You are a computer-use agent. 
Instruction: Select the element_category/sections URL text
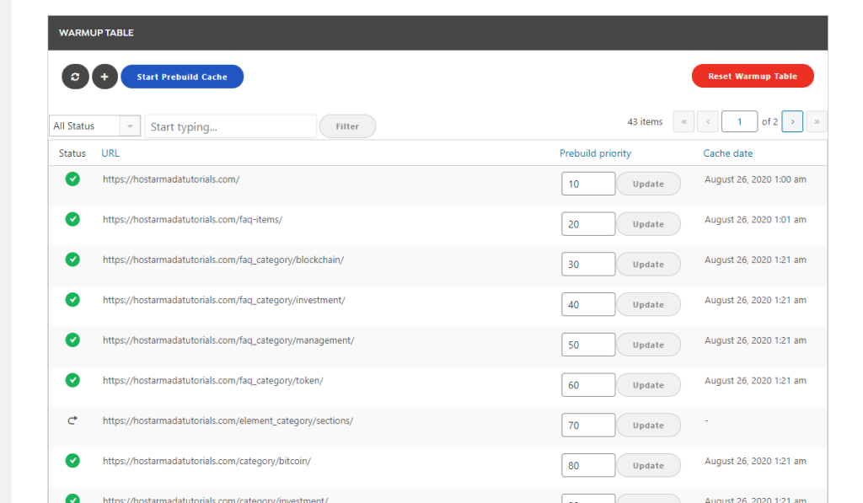point(228,420)
